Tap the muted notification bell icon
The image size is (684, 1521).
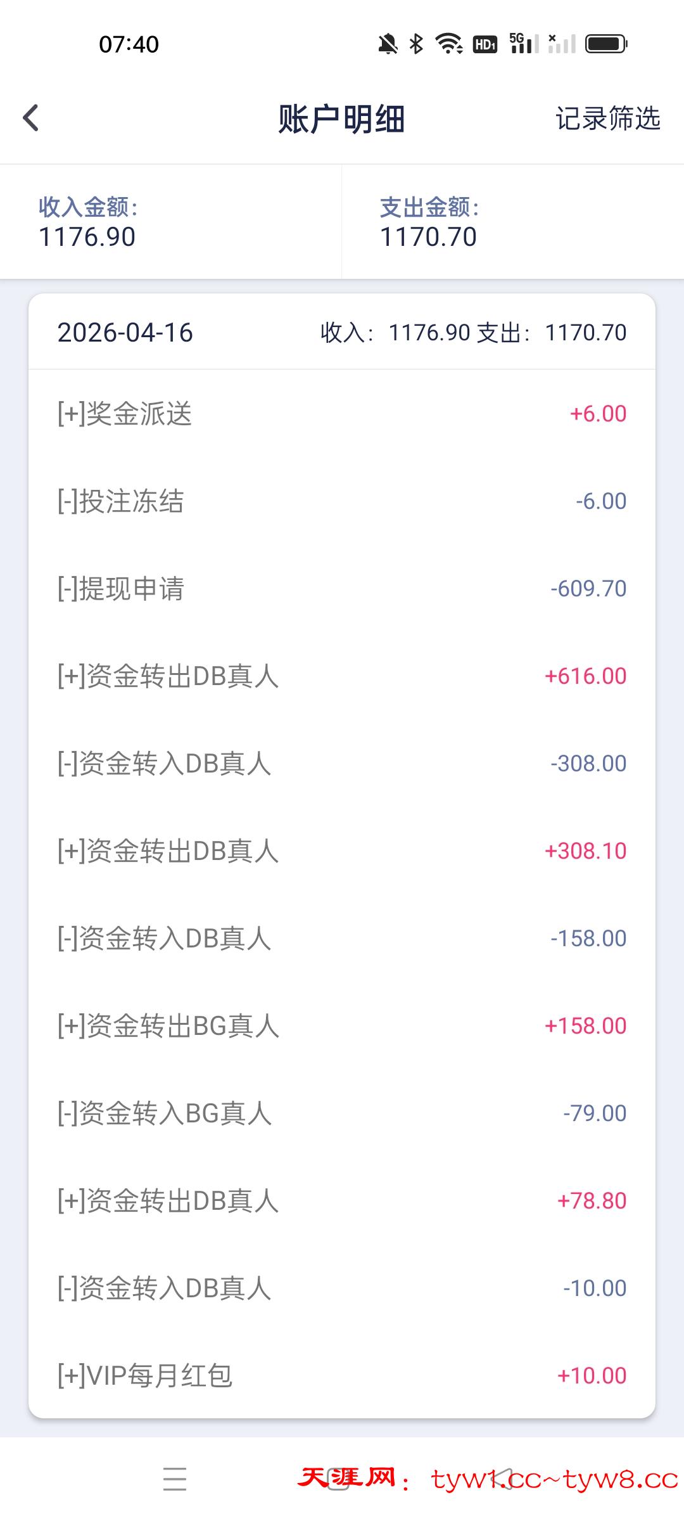pyautogui.click(x=388, y=44)
